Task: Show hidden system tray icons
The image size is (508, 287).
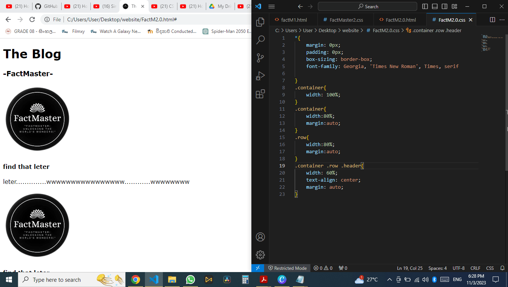Action: (x=390, y=280)
